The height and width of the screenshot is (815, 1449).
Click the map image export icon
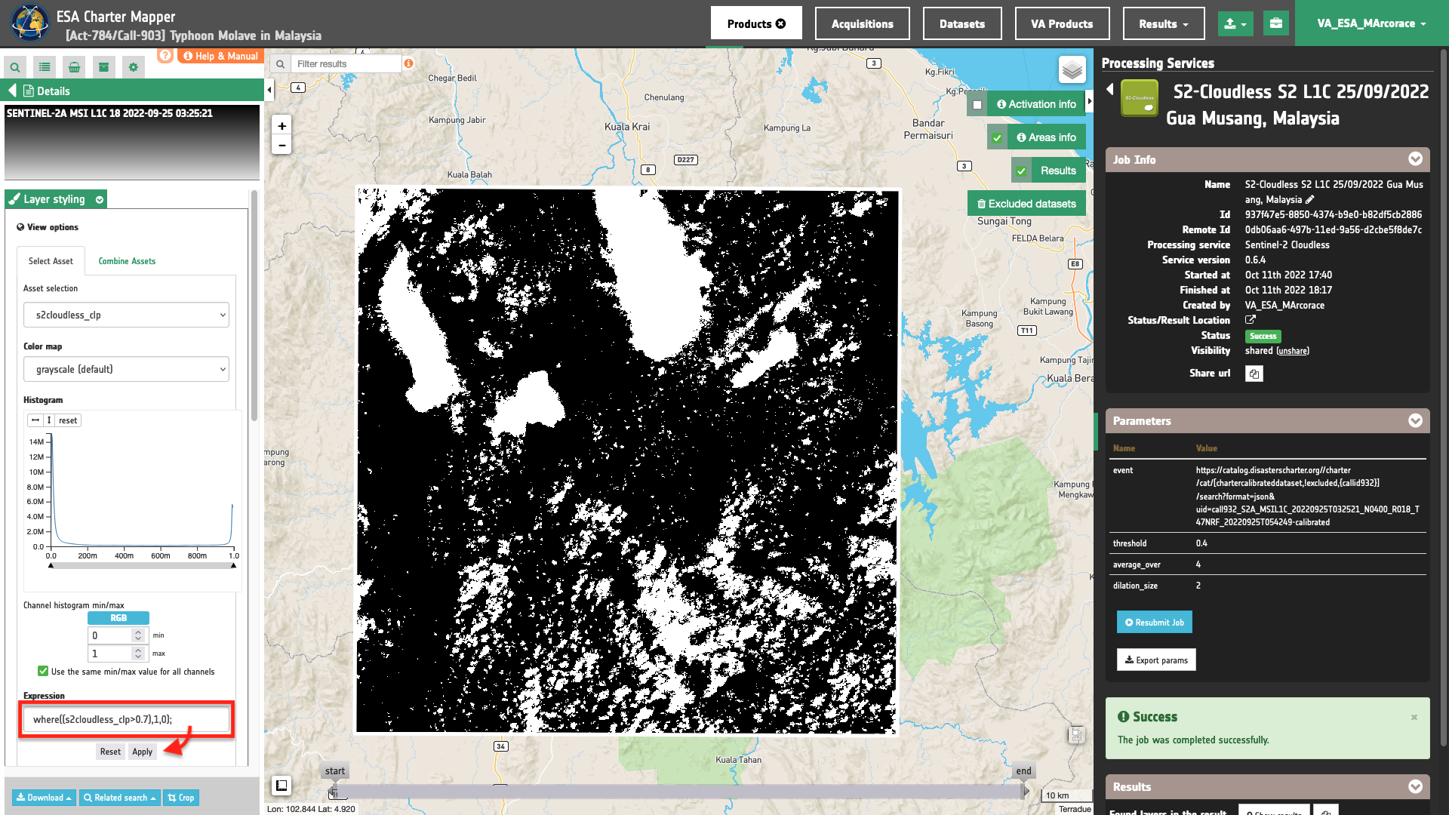click(x=1076, y=735)
